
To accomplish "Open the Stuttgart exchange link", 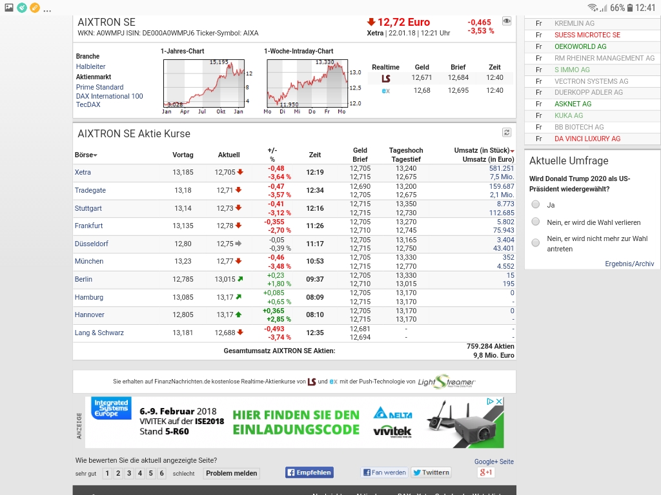I will click(88, 208).
